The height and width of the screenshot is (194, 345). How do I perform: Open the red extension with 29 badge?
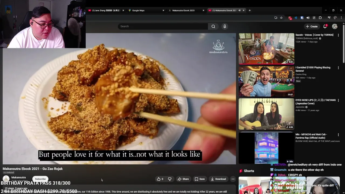coord(290,18)
